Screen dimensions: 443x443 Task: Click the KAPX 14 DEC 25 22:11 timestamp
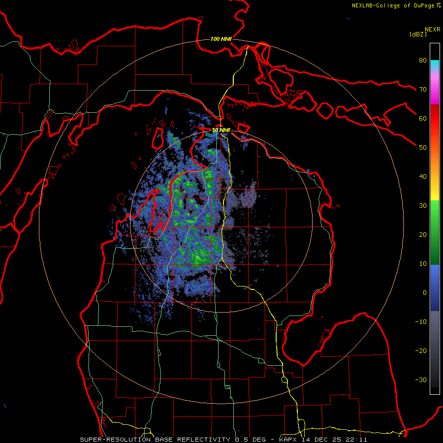[323, 440]
